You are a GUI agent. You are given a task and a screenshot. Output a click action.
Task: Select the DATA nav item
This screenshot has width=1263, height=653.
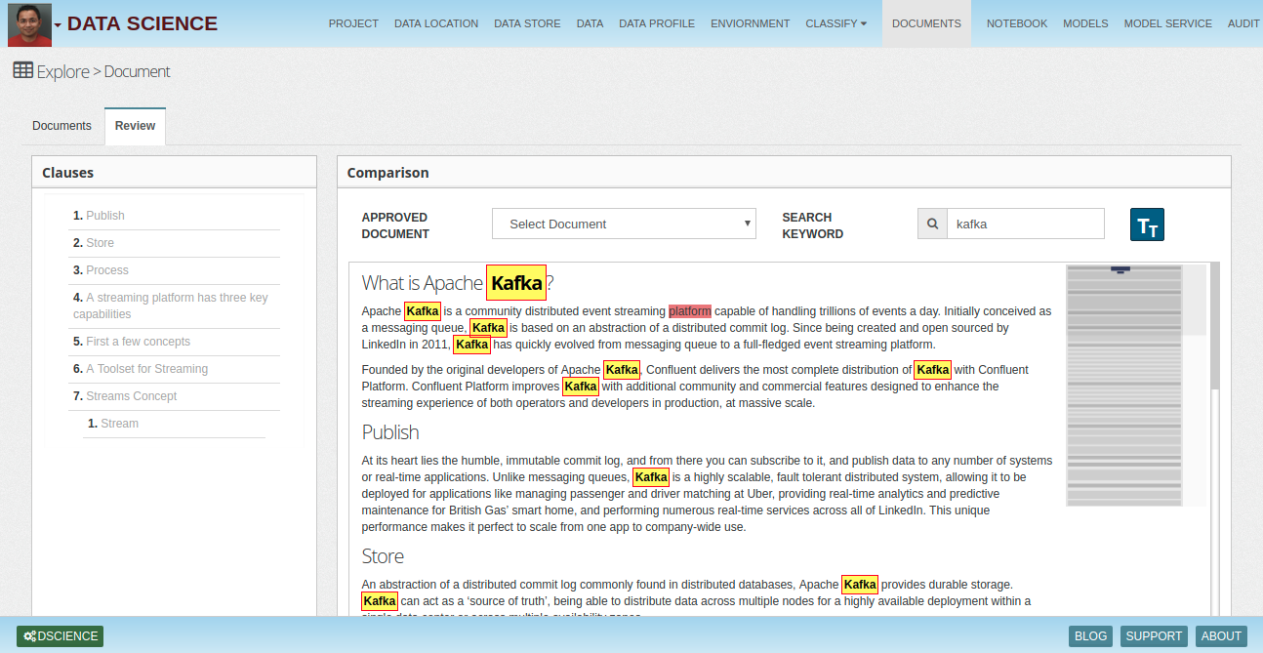[590, 23]
